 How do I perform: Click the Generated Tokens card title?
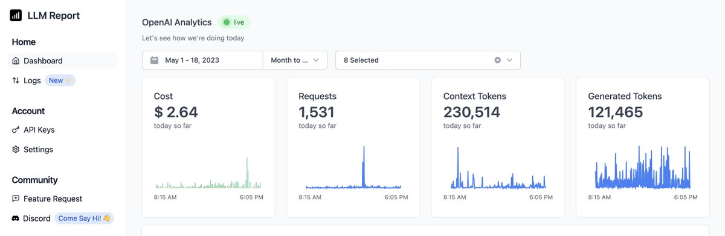pos(625,96)
